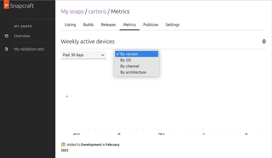The height and width of the screenshot is (158, 272).
Task: Switch to the Settings tab
Action: click(x=172, y=25)
